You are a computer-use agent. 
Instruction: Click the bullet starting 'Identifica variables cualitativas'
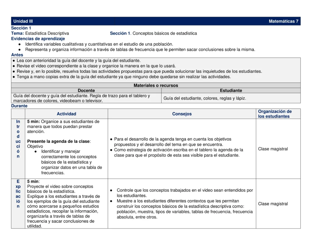99,44
